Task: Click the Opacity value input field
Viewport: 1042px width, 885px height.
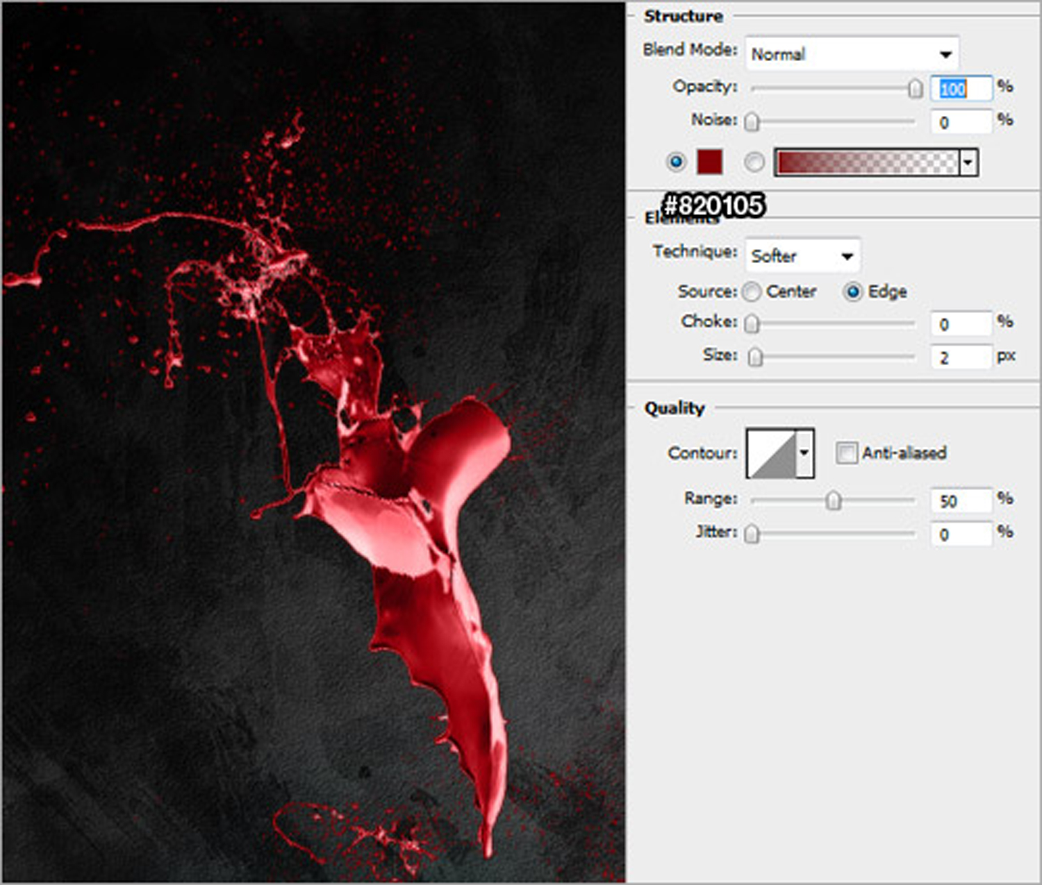Action: [x=961, y=89]
